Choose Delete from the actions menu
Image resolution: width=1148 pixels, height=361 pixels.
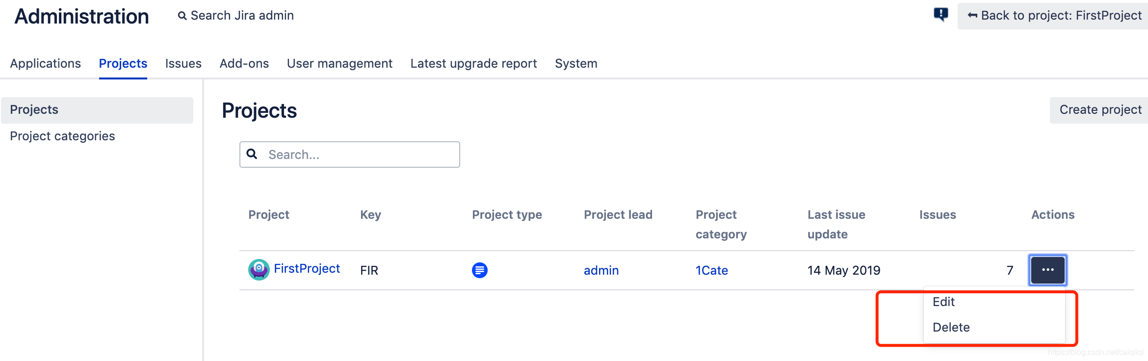[x=994, y=327]
